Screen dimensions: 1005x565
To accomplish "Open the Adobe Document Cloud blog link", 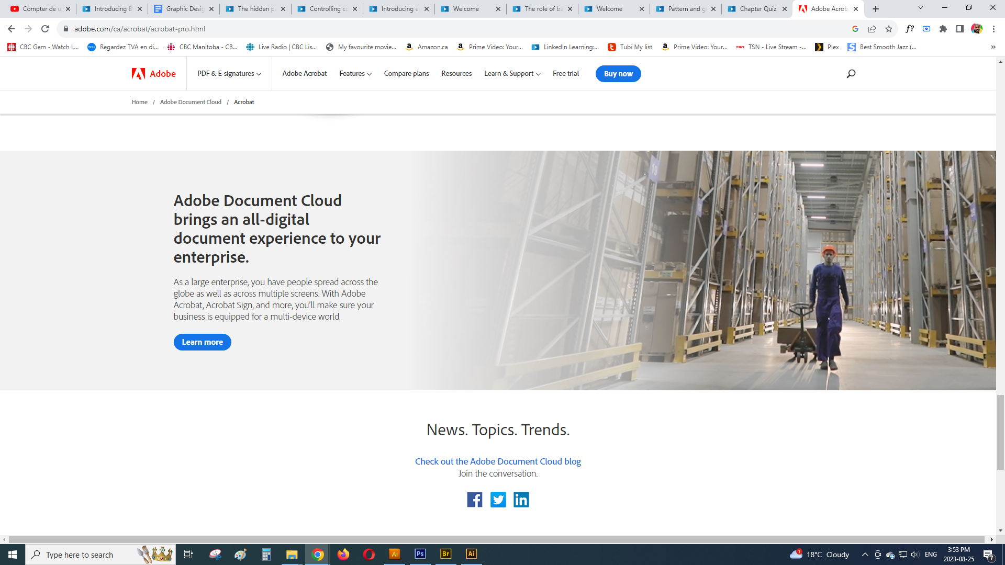I will click(x=498, y=461).
